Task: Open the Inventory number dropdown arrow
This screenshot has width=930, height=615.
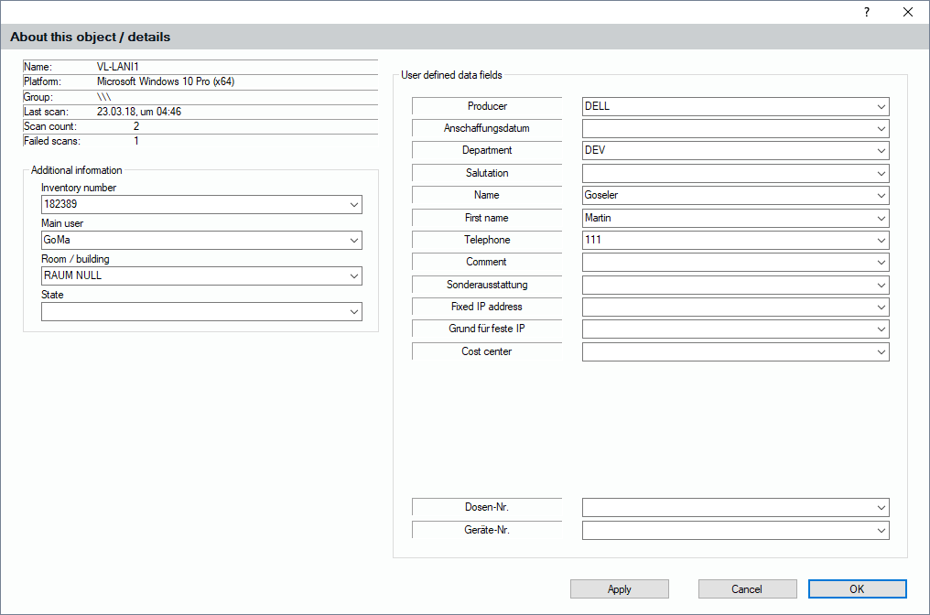Action: tap(353, 205)
